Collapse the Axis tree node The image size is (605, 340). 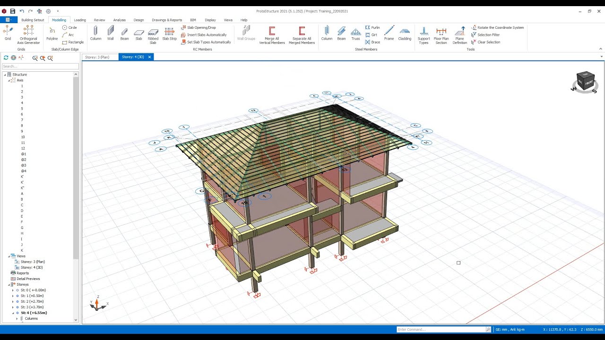click(9, 80)
